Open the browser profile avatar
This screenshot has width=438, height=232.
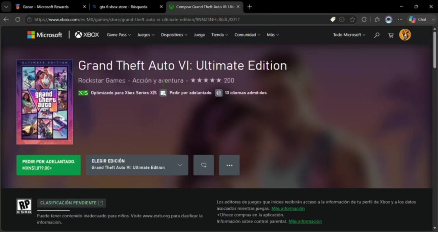click(389, 20)
